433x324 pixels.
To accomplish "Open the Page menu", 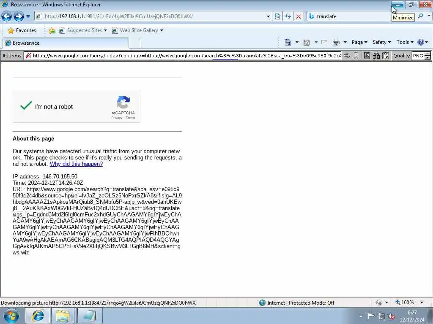I will 359,42.
